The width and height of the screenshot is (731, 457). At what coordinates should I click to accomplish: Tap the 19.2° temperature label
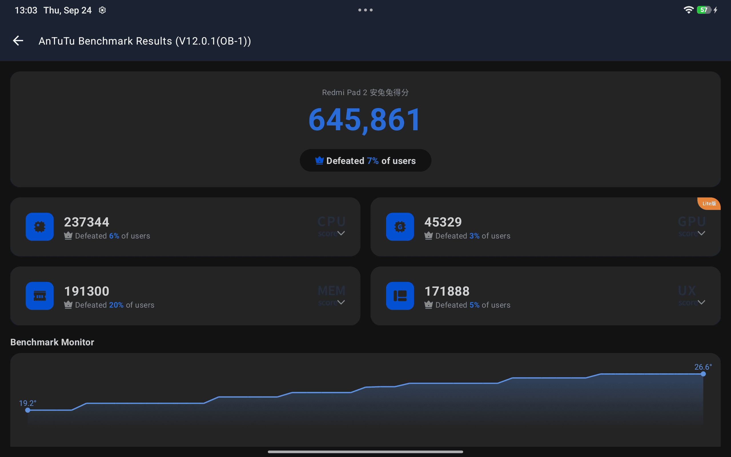click(27, 403)
